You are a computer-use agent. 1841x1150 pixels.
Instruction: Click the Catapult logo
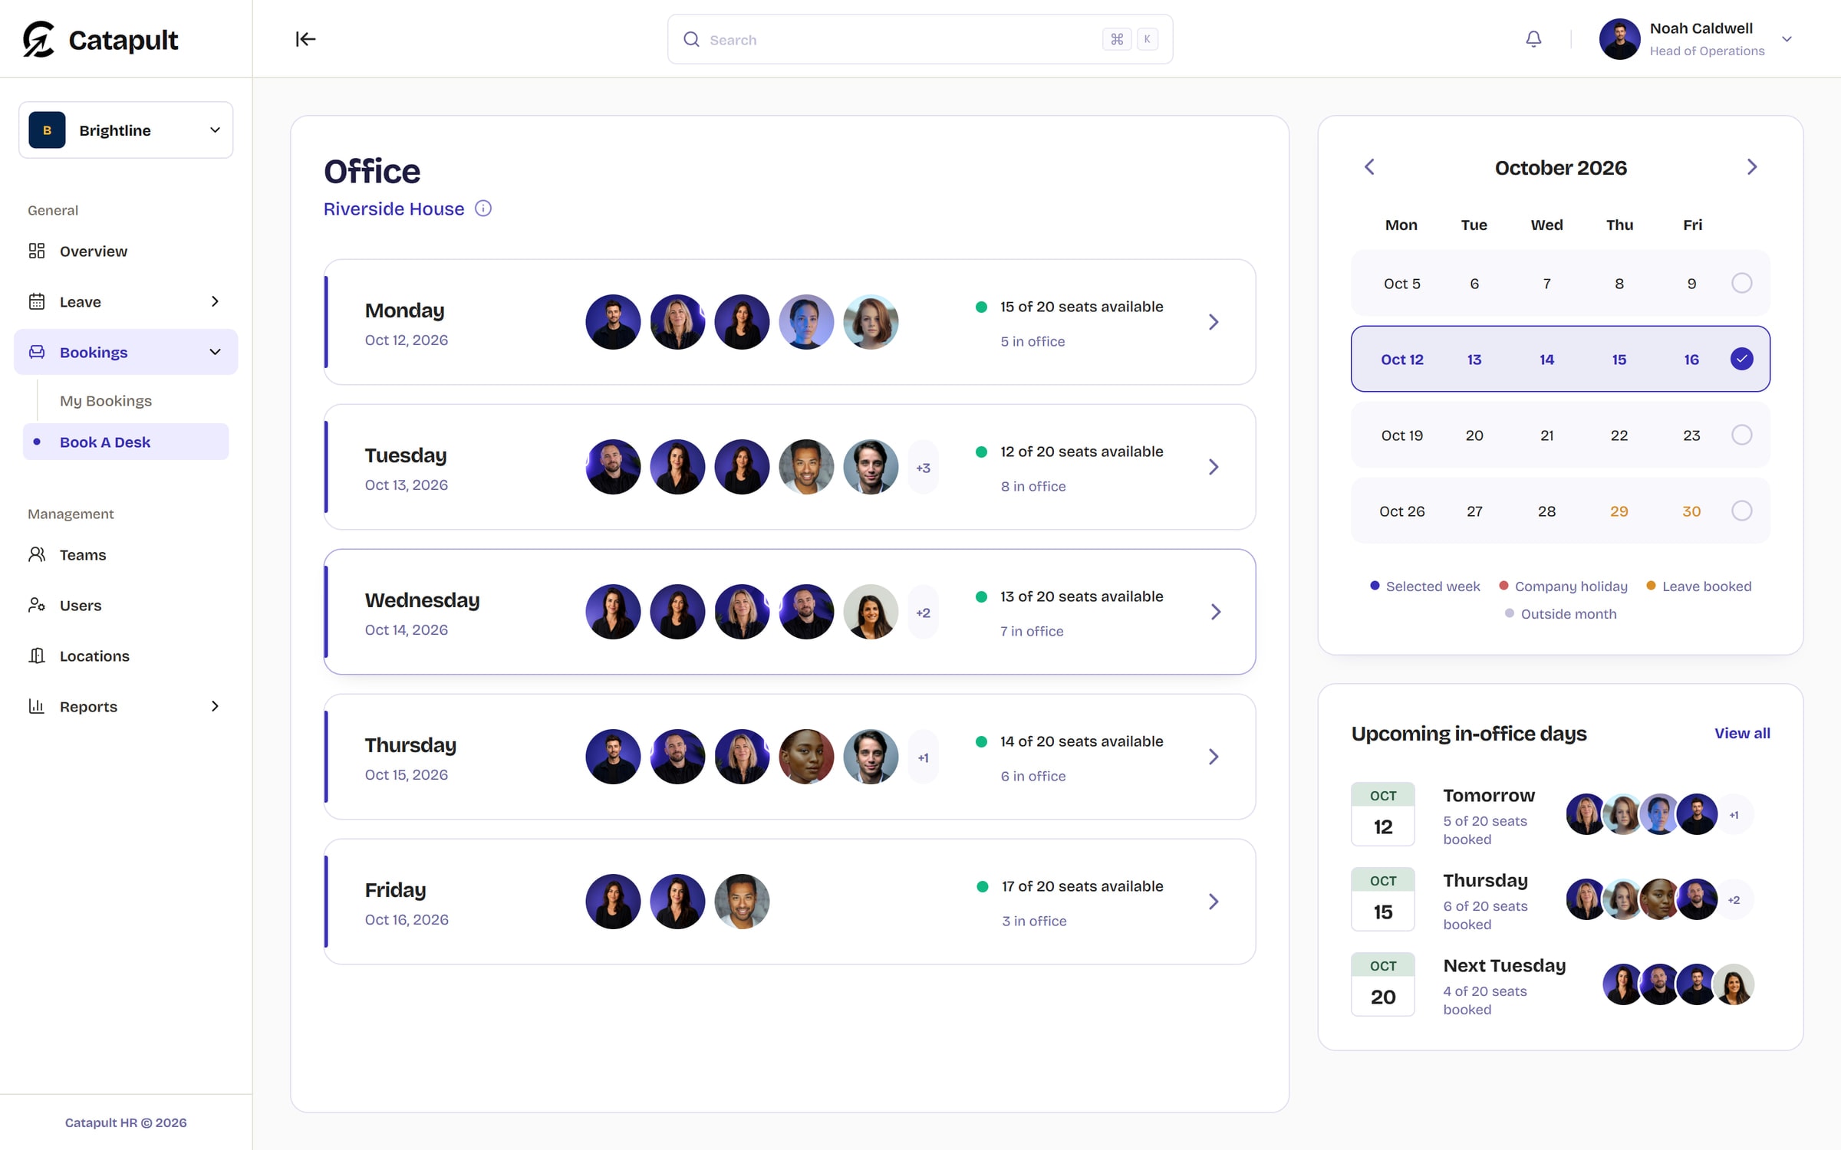point(100,39)
